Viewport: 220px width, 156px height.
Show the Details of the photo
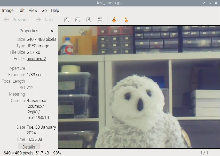[x=28, y=147]
